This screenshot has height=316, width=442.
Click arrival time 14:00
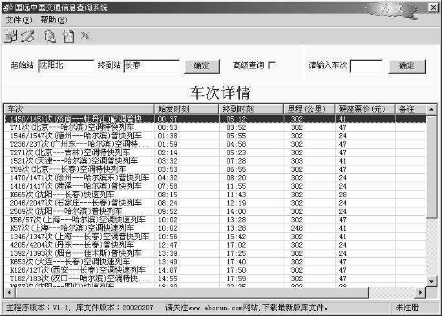tap(237, 211)
